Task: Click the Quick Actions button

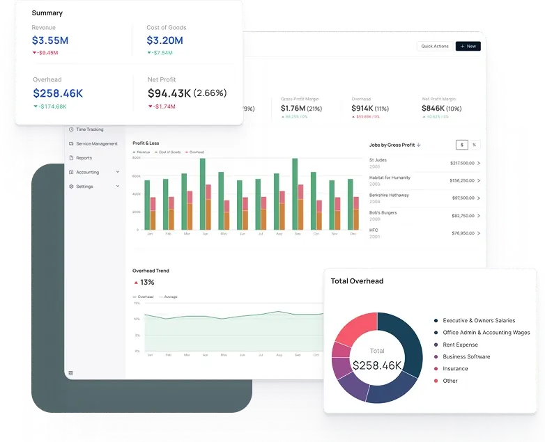Action: tap(435, 46)
